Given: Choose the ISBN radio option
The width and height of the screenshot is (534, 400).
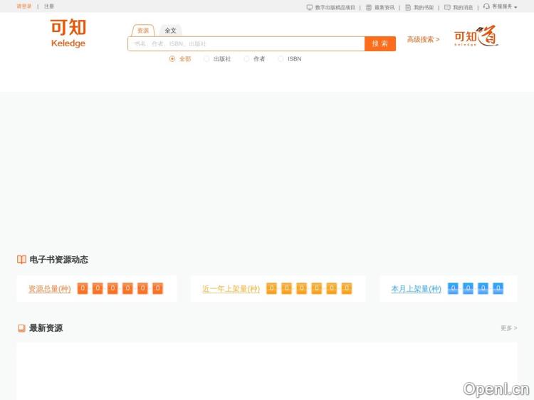Looking at the screenshot, I should coord(281,59).
